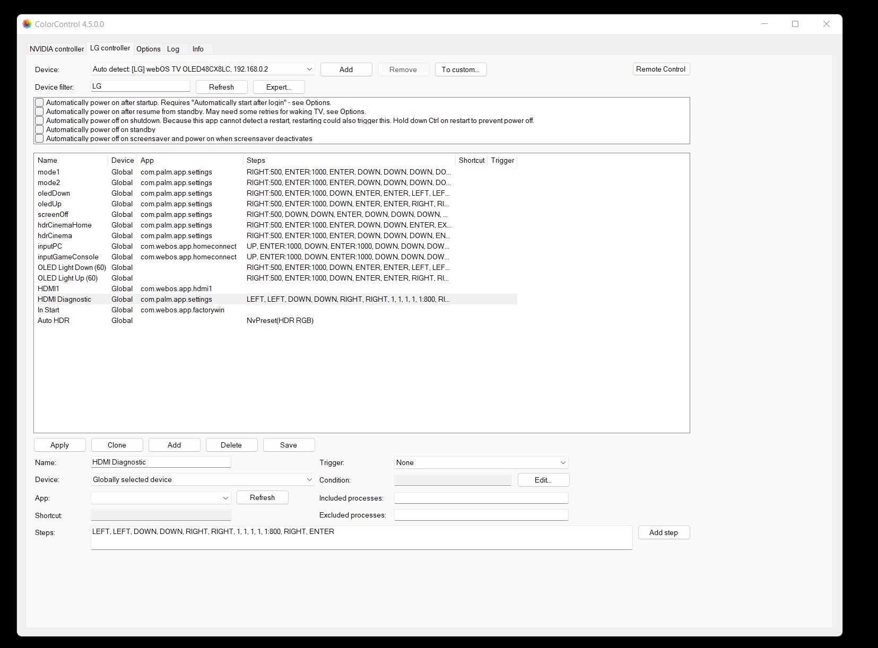The image size is (878, 648).
Task: Click the Steps column header
Action: point(349,160)
